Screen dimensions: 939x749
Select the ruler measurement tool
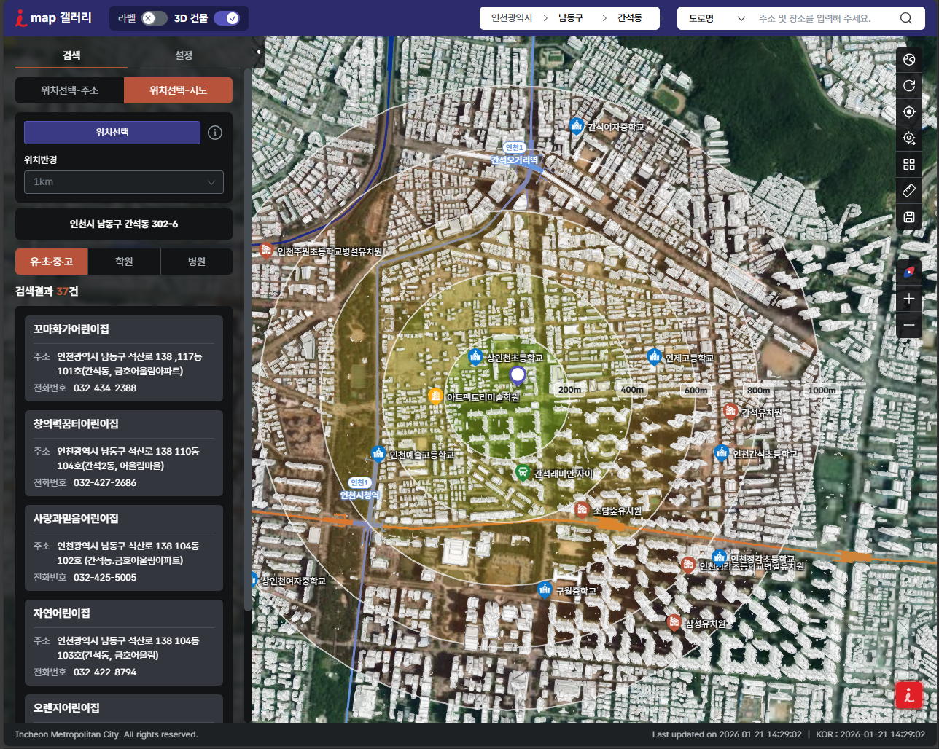coord(908,191)
